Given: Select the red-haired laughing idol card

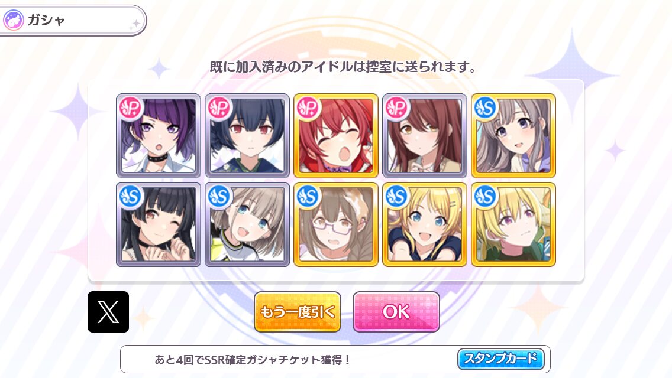Looking at the screenshot, I should pyautogui.click(x=336, y=136).
